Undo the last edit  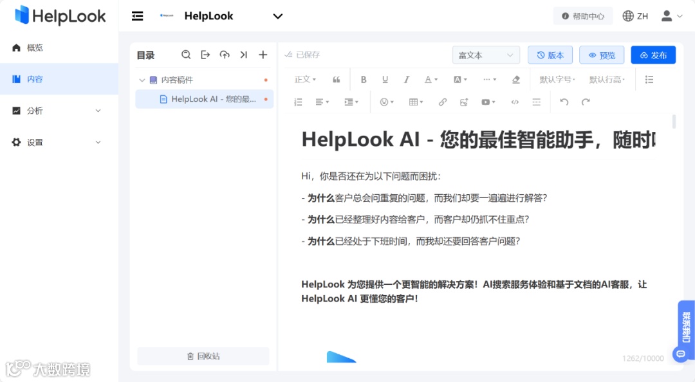click(564, 101)
